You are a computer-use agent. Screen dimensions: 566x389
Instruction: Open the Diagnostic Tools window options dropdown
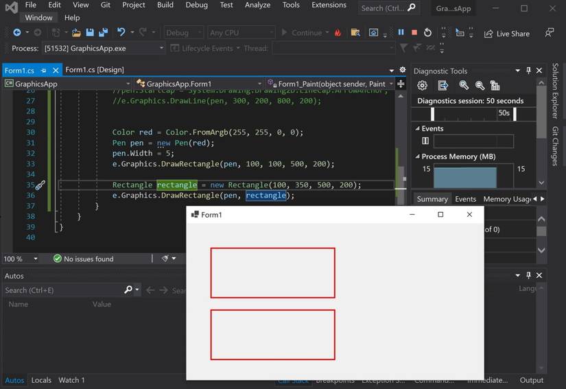(517, 71)
